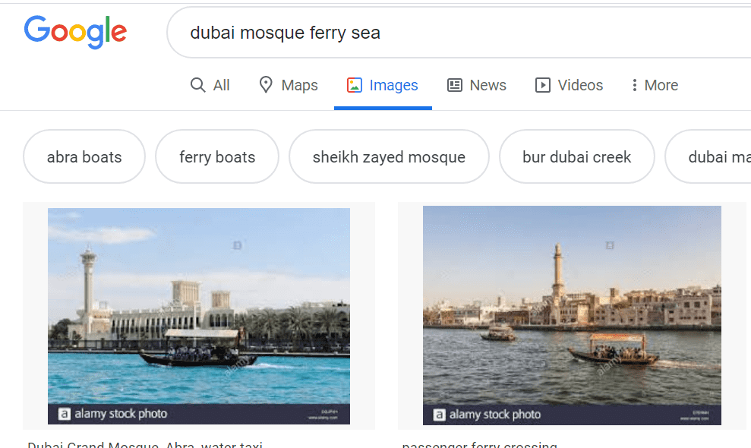Switch to the News results tab

[488, 85]
